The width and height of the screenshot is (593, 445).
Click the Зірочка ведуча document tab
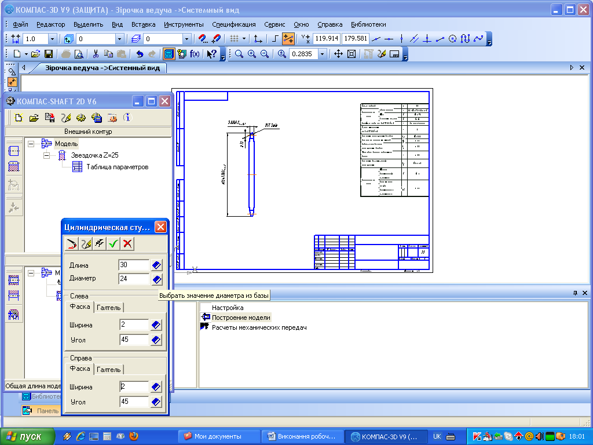click(x=102, y=68)
